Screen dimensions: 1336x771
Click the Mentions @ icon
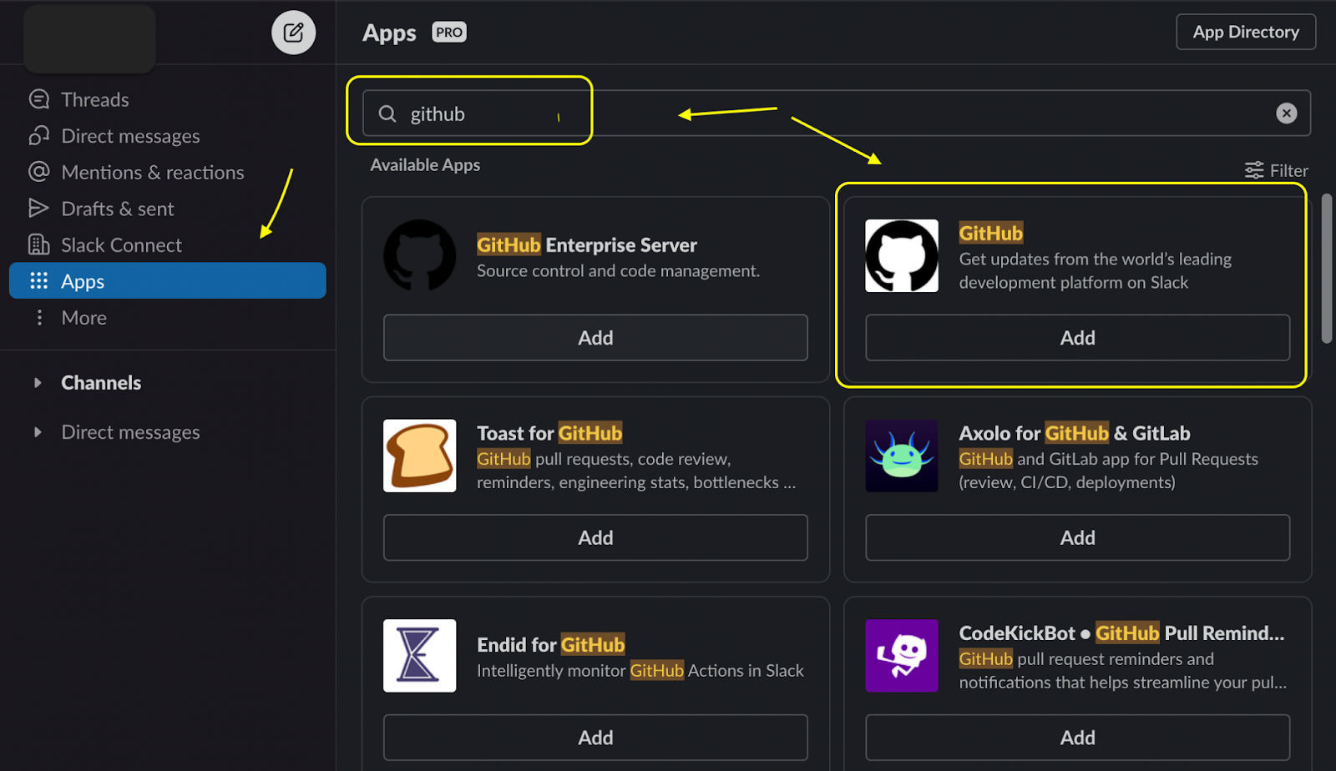pyautogui.click(x=38, y=172)
